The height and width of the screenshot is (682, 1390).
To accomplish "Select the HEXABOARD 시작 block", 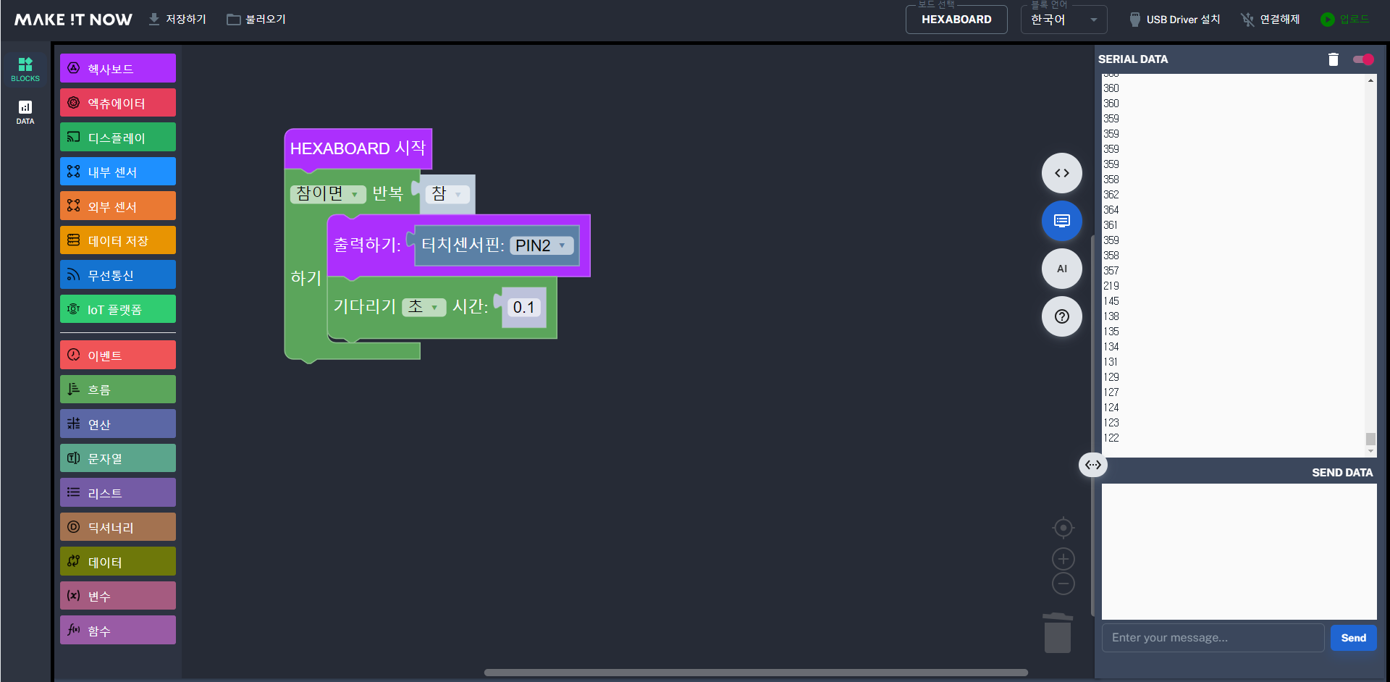I will pos(358,148).
